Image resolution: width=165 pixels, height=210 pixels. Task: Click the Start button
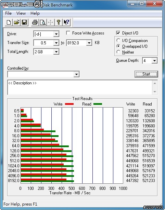tap(146, 74)
